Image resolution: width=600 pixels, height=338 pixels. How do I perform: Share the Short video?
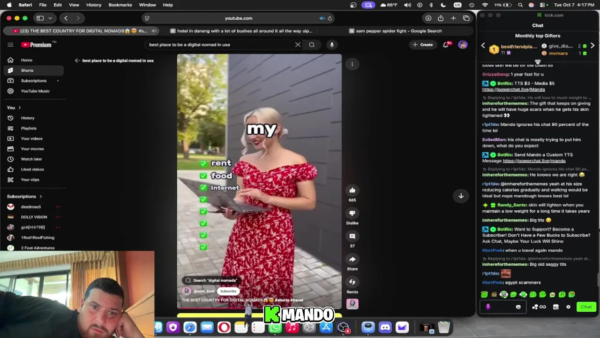point(352,259)
